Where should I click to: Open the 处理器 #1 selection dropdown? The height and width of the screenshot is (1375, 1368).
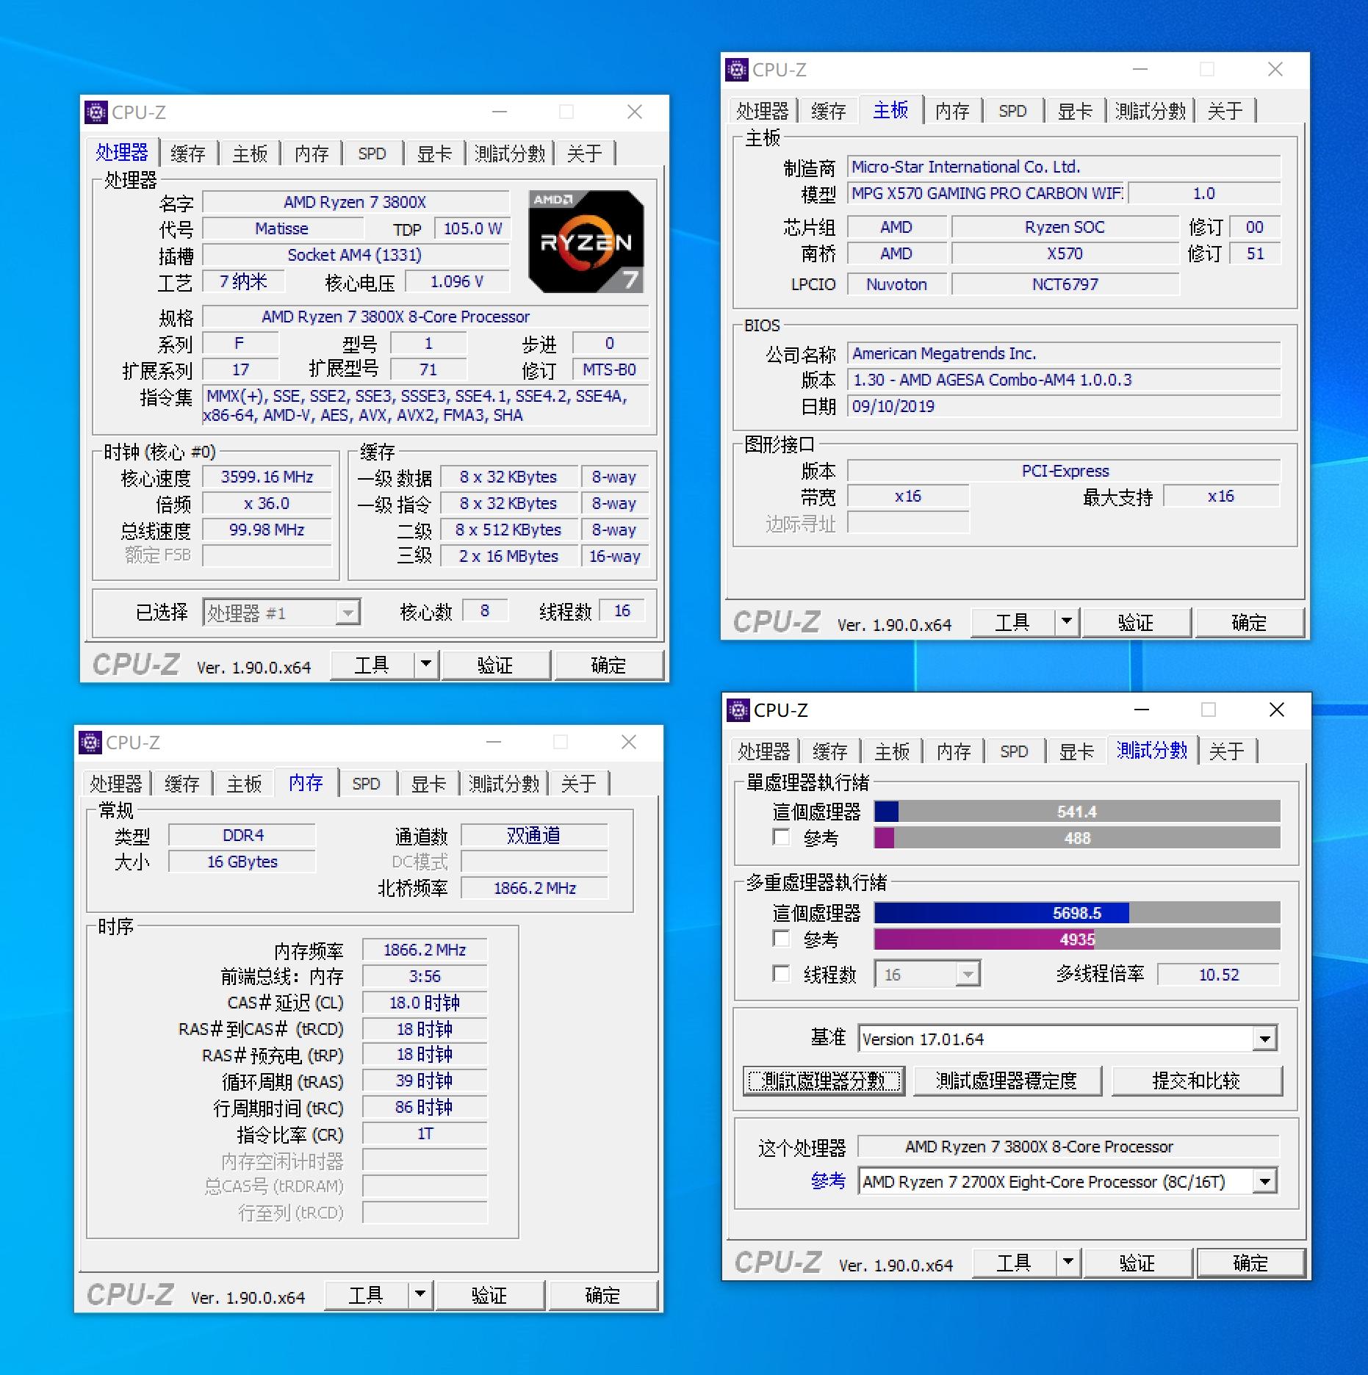click(x=348, y=612)
